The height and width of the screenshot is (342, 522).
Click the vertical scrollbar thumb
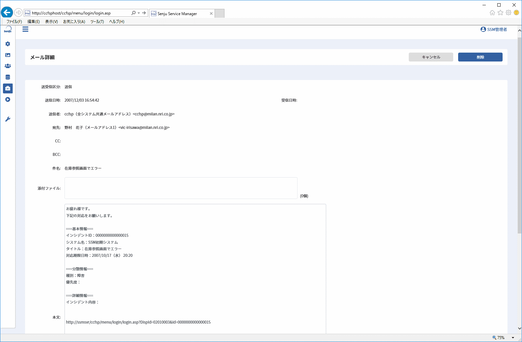pos(519,135)
